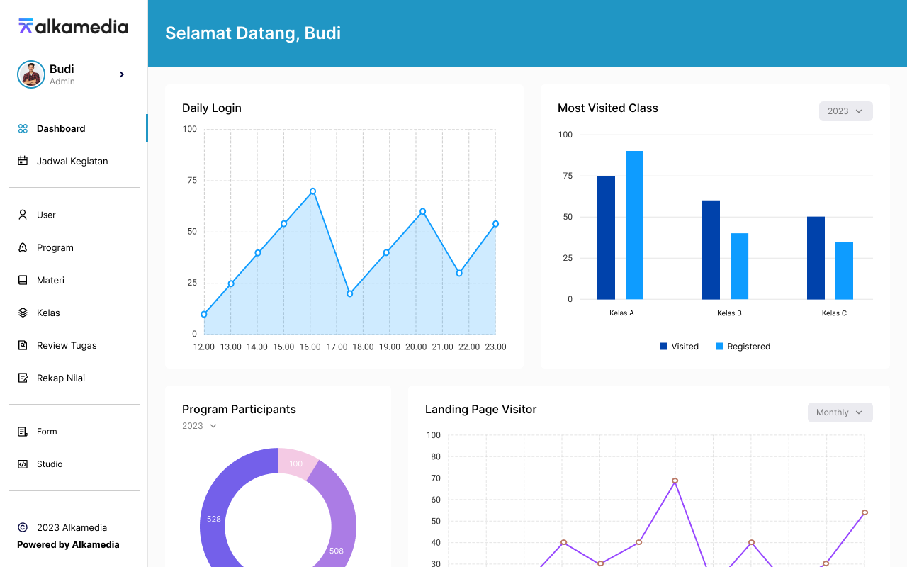
Task: Open the Monthly dropdown for Landing Page Visitor
Action: pos(840,412)
